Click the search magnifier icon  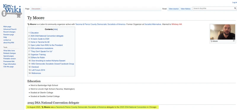tap(235, 9)
